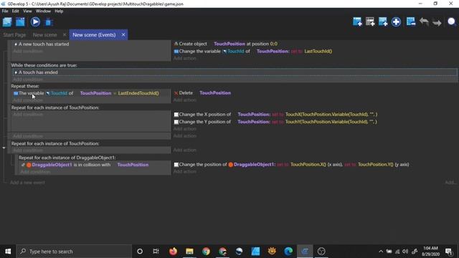Close the New scene (Events) tab
This screenshot has height=258, width=459.
pyautogui.click(x=123, y=35)
